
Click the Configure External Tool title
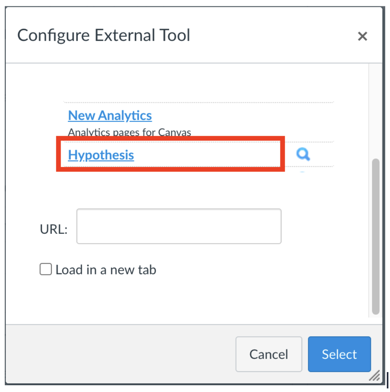point(103,35)
